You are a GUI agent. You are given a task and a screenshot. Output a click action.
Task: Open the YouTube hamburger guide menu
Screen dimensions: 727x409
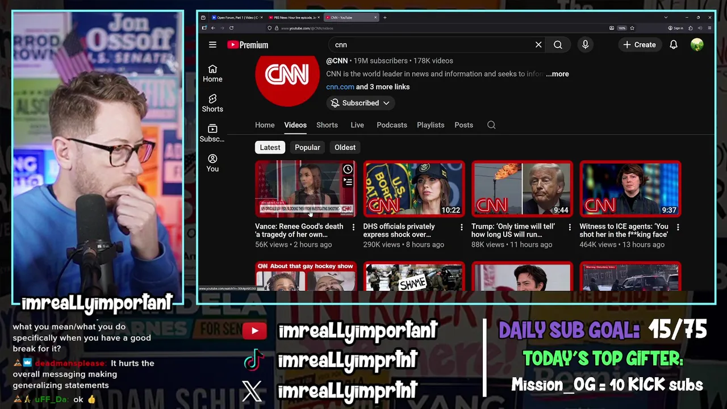click(x=212, y=45)
